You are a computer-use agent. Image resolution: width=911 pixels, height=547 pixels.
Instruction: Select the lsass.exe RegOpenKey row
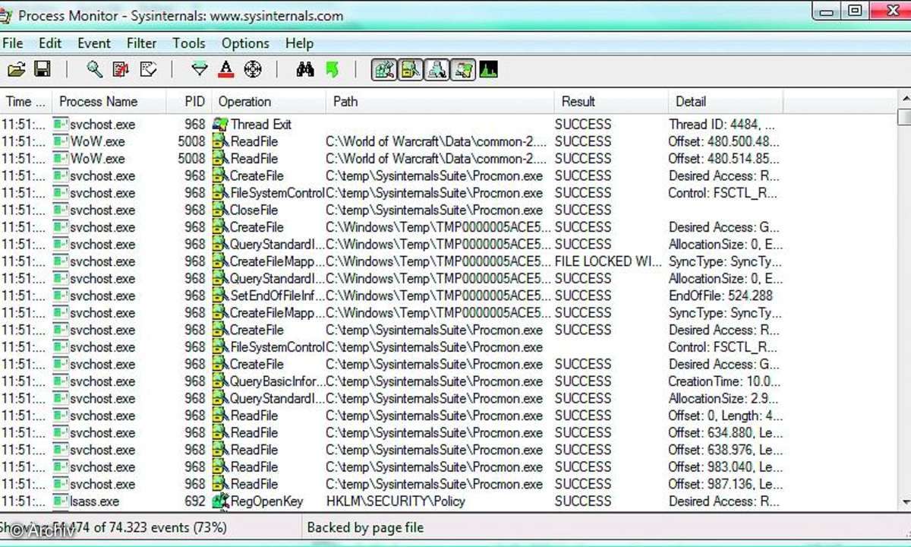point(304,501)
